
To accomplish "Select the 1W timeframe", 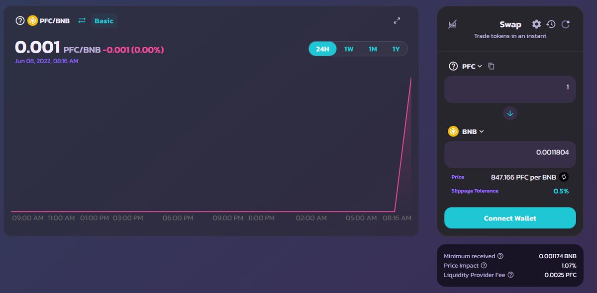I will click(349, 49).
